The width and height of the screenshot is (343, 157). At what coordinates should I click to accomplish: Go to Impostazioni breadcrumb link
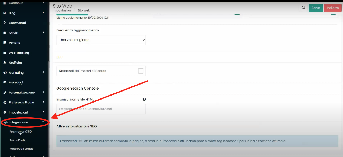tap(62, 10)
